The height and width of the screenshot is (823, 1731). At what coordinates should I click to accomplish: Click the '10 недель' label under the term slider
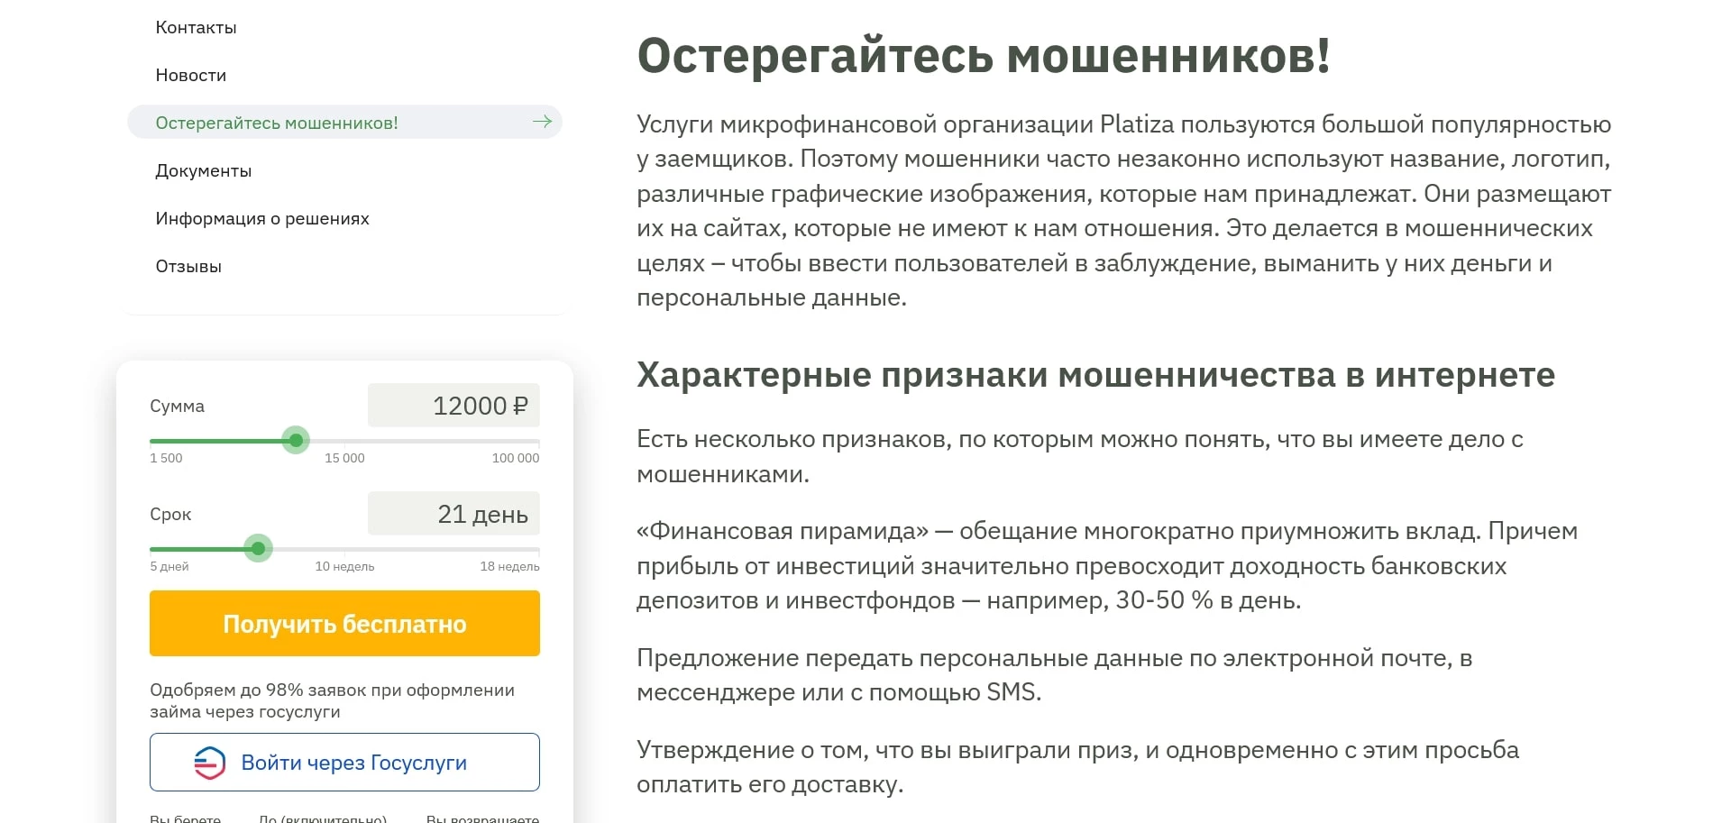click(x=344, y=566)
